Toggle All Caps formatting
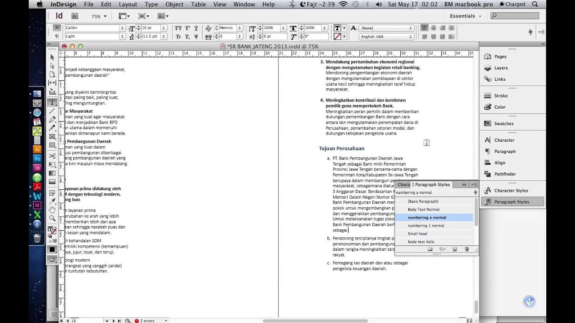This screenshot has width=575, height=323. 178,28
